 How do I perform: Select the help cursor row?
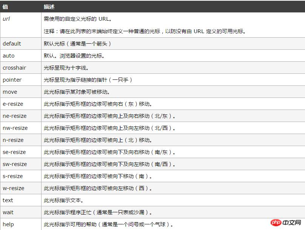point(8,224)
